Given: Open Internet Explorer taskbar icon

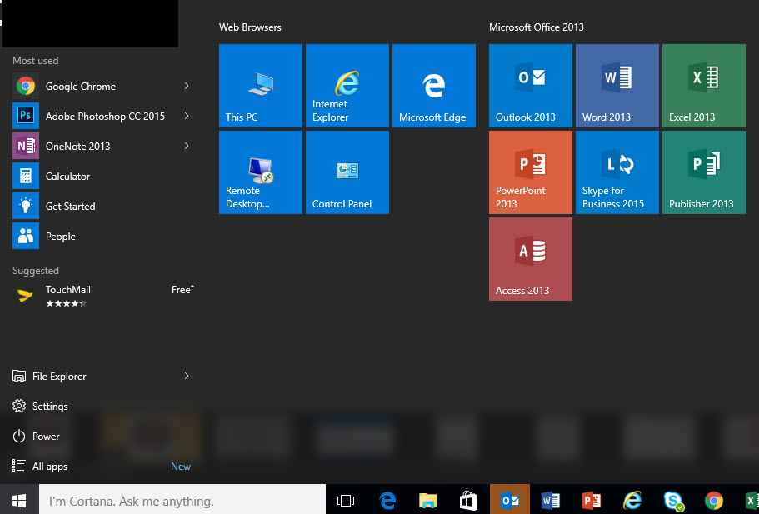Looking at the screenshot, I should click(x=632, y=500).
